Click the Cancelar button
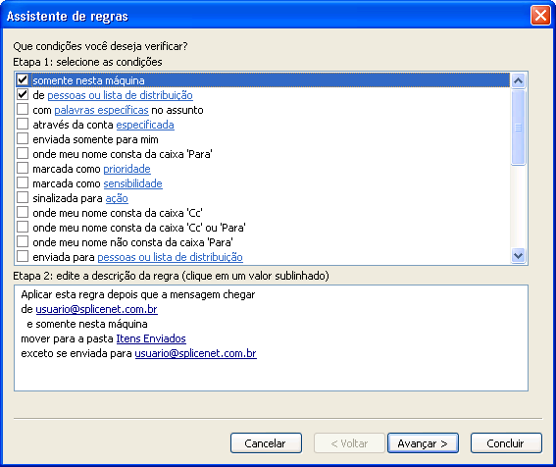The width and height of the screenshot is (556, 467). point(266,443)
